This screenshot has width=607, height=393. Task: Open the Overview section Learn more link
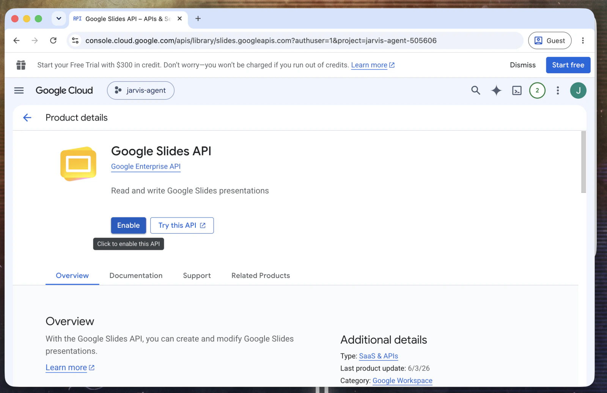click(70, 368)
